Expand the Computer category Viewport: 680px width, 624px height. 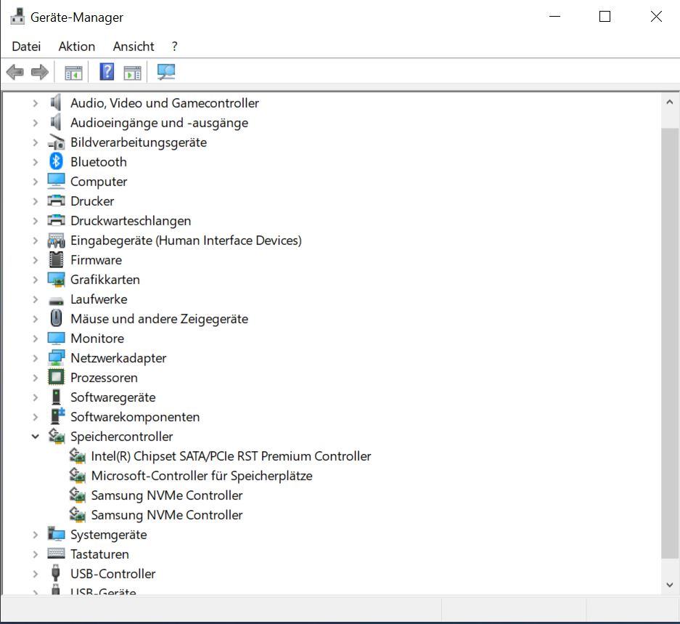pyautogui.click(x=35, y=182)
